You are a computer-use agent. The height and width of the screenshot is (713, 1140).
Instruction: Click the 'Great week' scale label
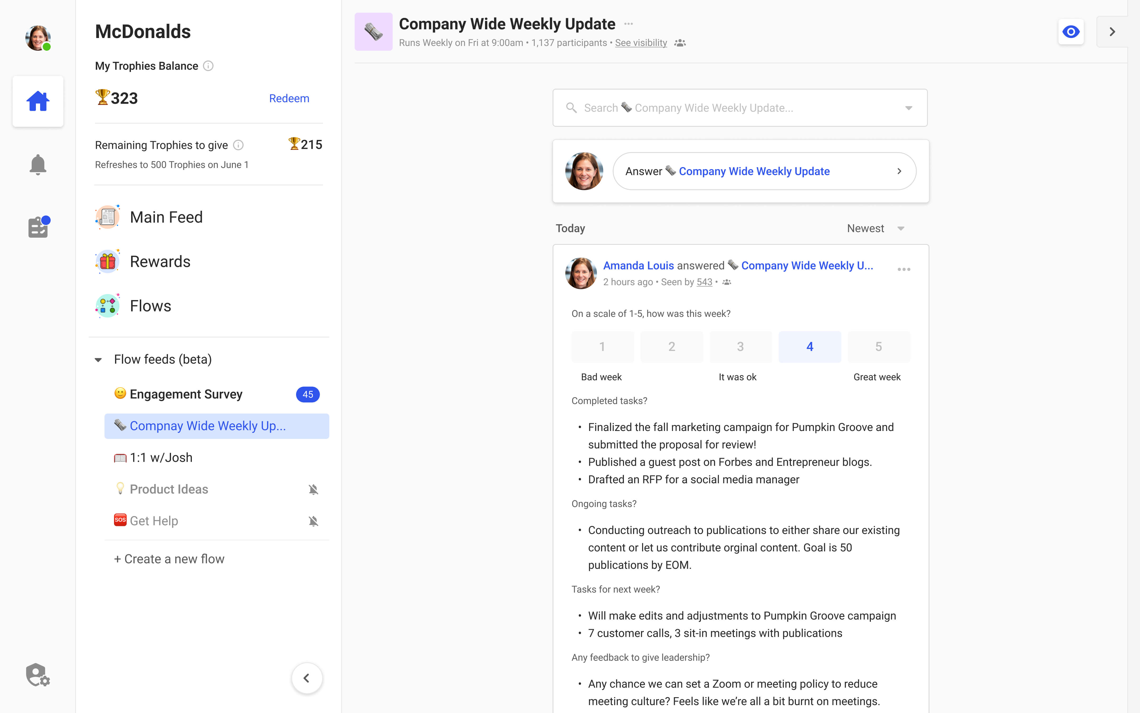tap(877, 377)
